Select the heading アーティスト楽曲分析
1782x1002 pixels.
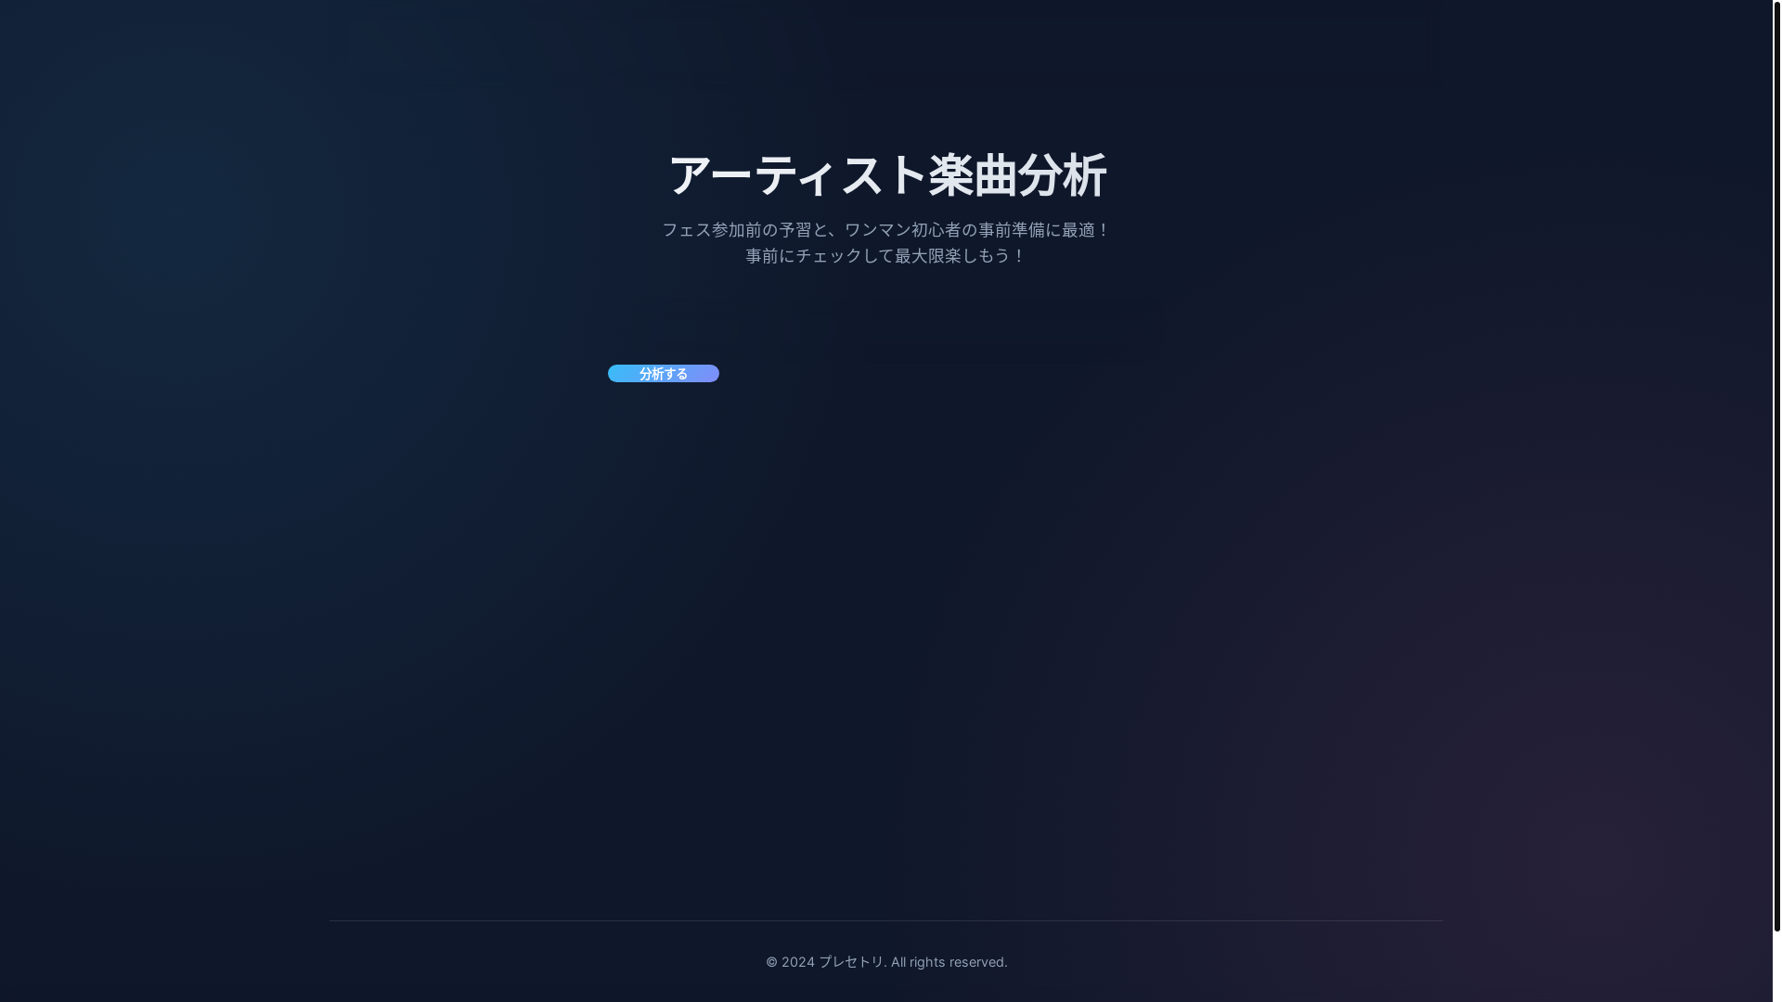[886, 175]
